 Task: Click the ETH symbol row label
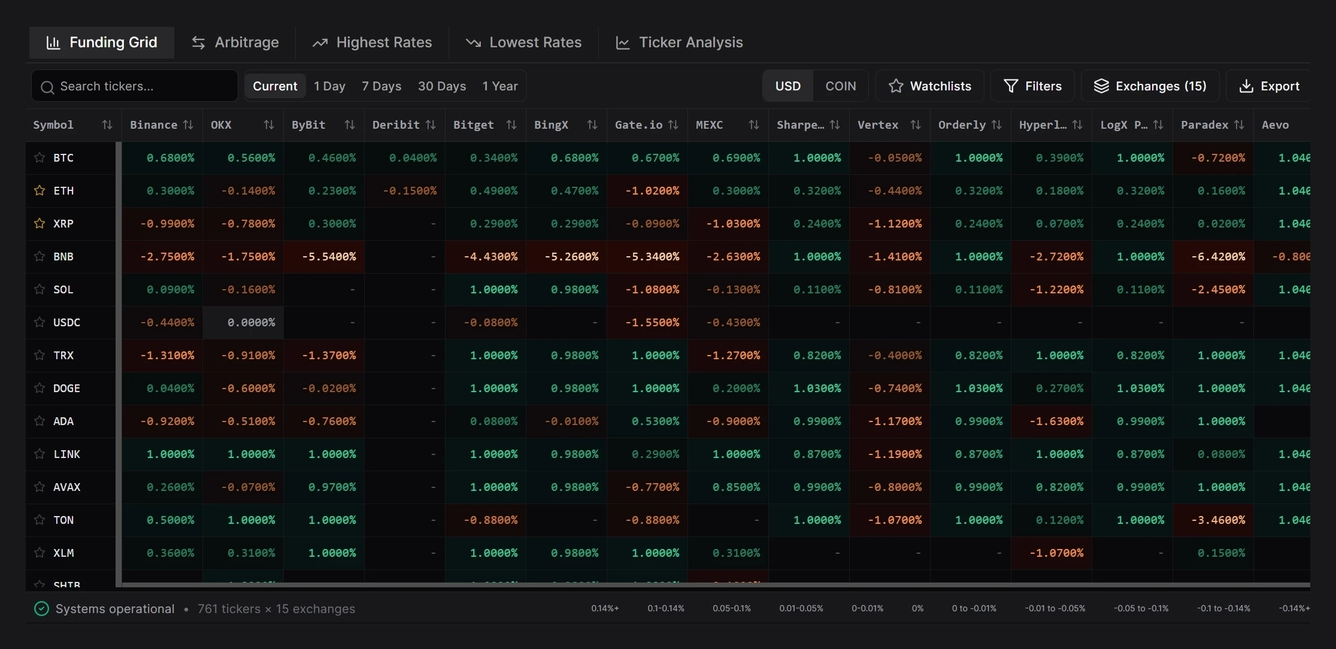pyautogui.click(x=63, y=190)
